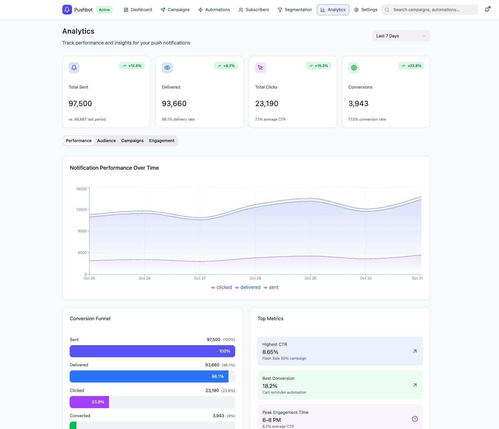
Task: Open the Campaigns navigation link
Action: coord(175,10)
